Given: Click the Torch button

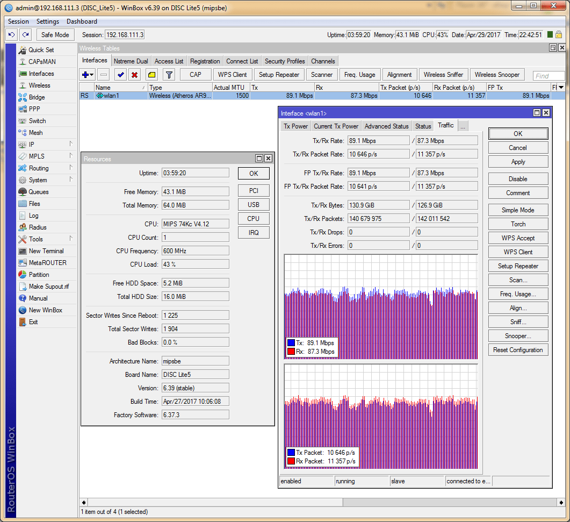Looking at the screenshot, I should click(x=518, y=224).
